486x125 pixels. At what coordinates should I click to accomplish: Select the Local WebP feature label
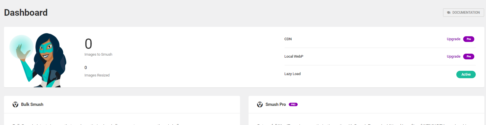coord(294,57)
